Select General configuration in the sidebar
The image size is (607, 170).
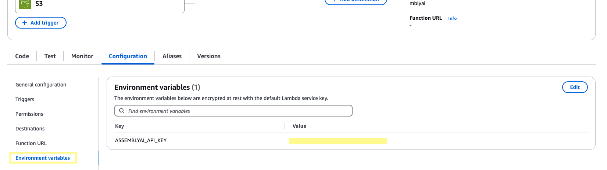[41, 85]
